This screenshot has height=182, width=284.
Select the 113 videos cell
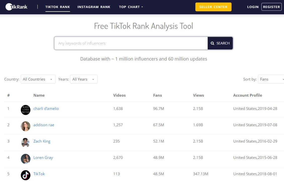(117, 174)
